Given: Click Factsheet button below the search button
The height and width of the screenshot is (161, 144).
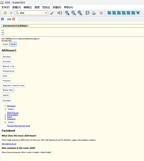Looking at the screenshot, I should coord(7,101).
